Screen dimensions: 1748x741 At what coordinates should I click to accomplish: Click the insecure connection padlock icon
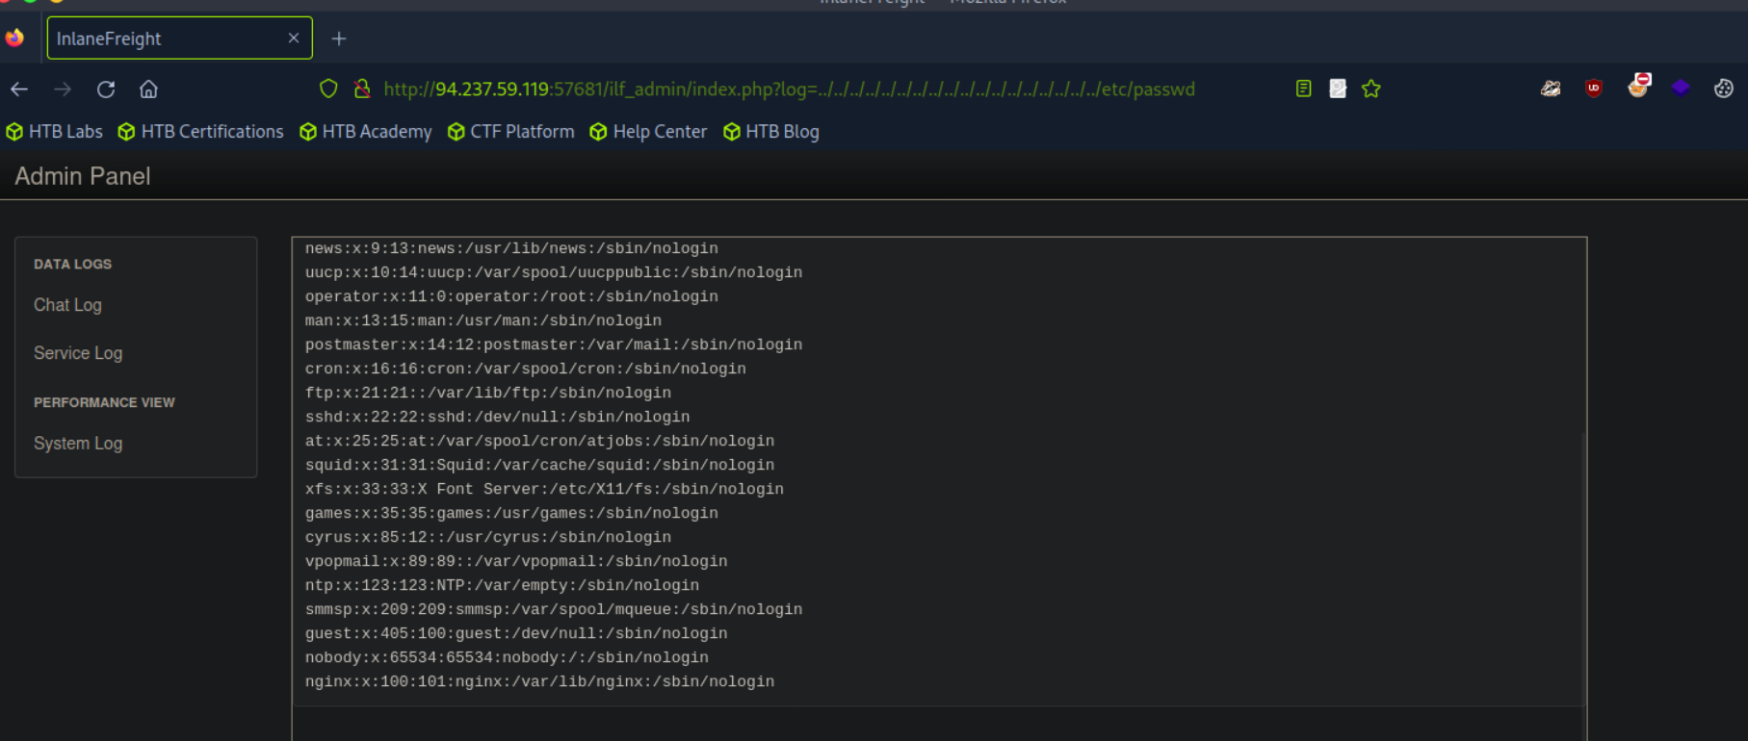[362, 89]
